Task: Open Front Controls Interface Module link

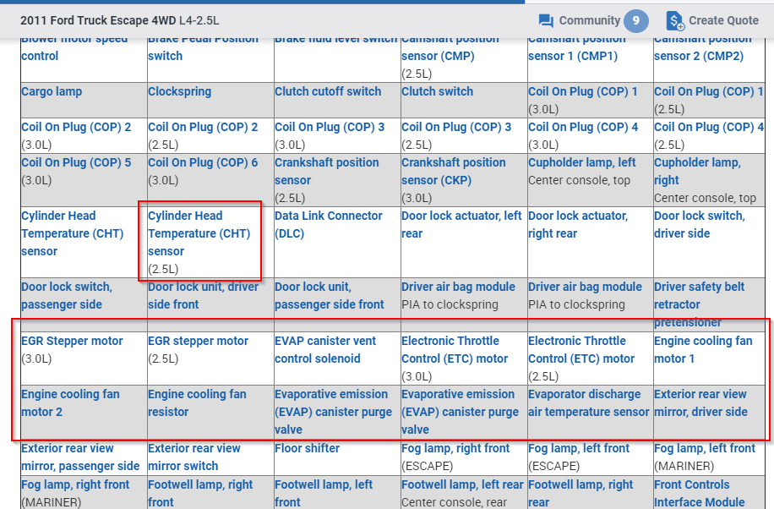Action: pyautogui.click(x=700, y=493)
